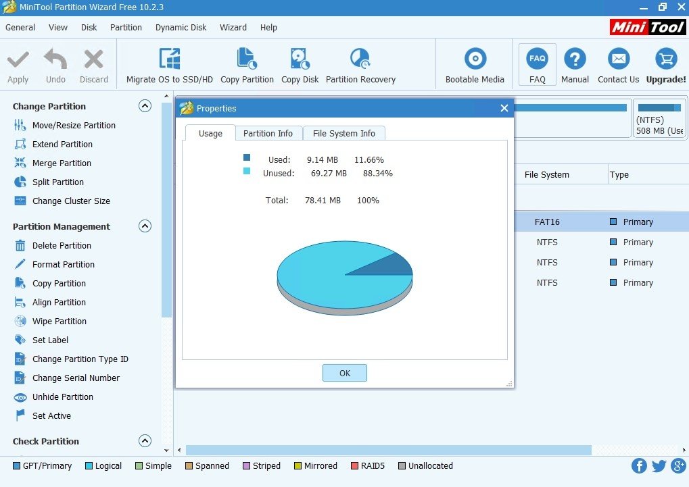This screenshot has width=689, height=487.
Task: Click the Type column header
Action: [x=619, y=175]
